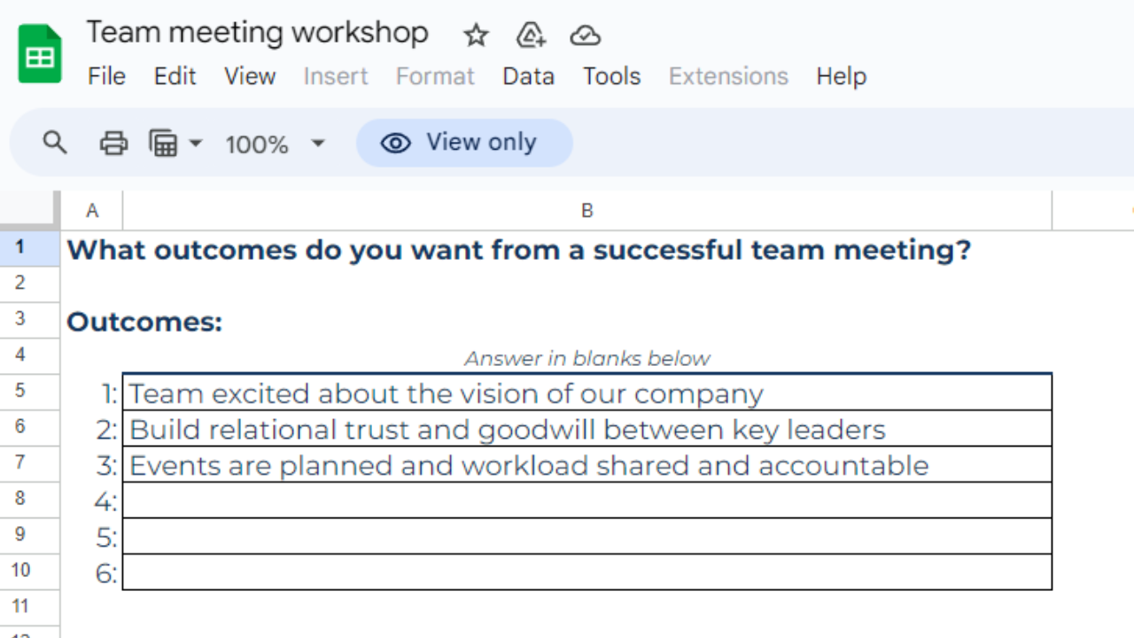The image size is (1134, 638).
Task: Star the Team meeting workshop document
Action: click(x=476, y=35)
